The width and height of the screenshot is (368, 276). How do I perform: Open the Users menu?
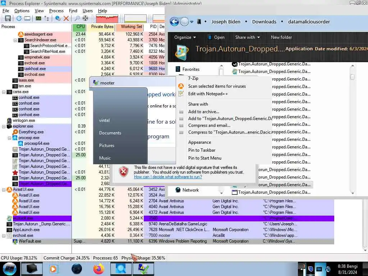(x=88, y=11)
